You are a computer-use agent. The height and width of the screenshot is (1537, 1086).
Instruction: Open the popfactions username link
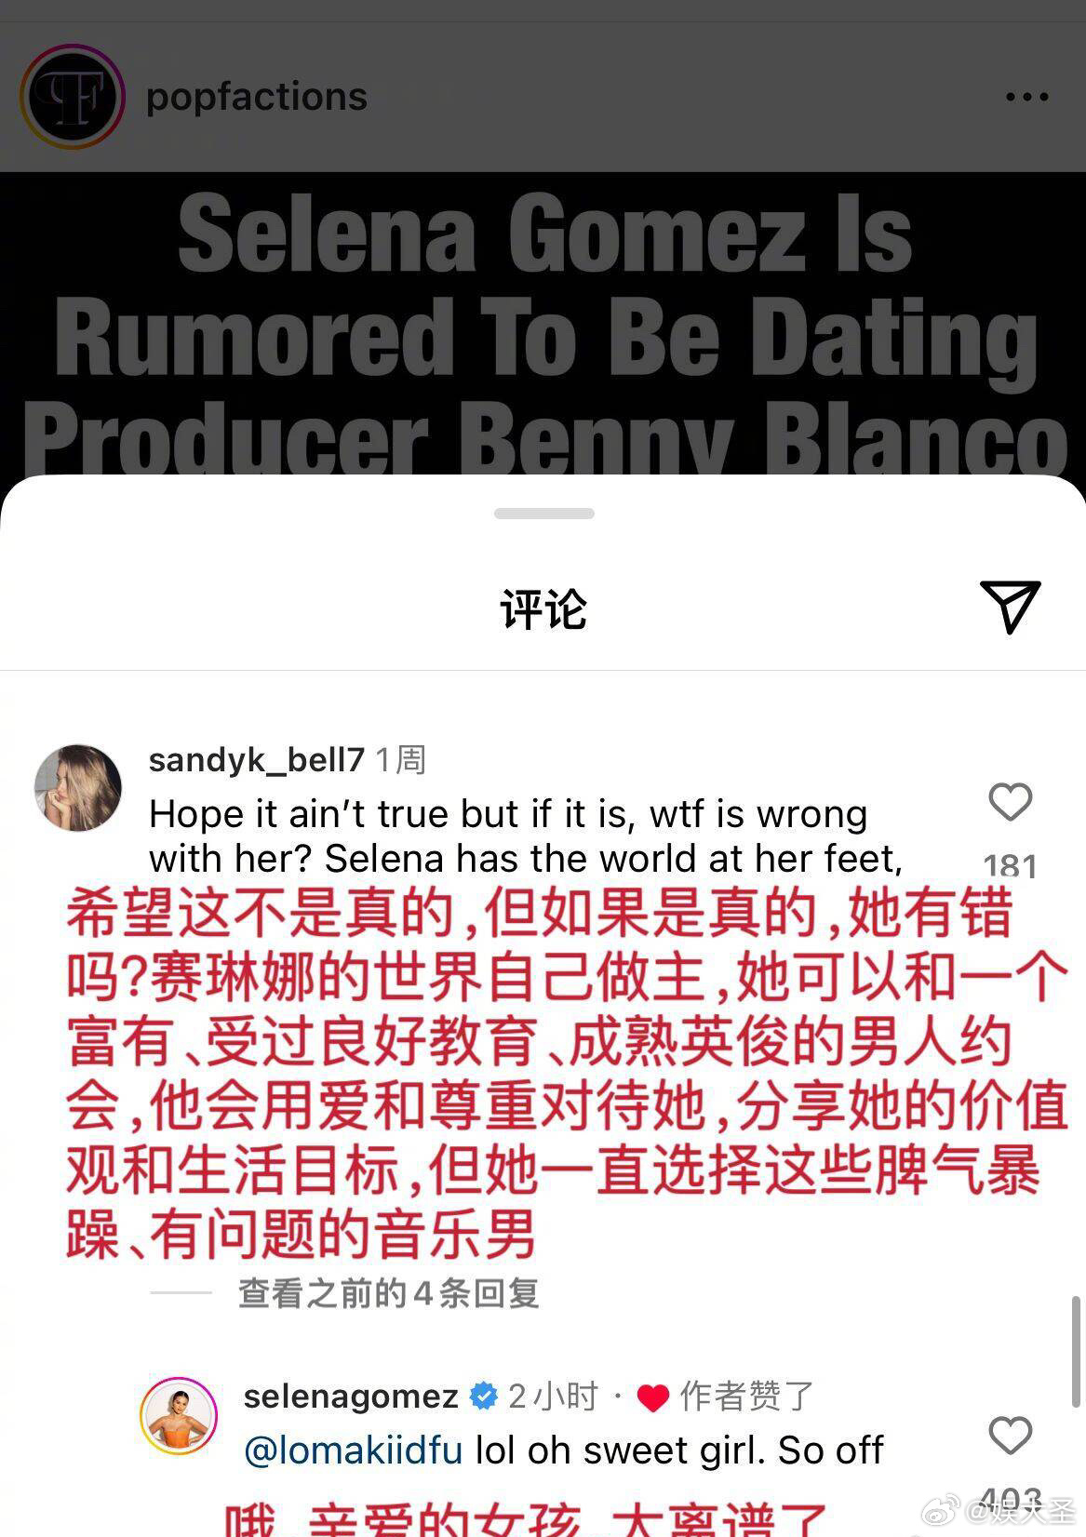(x=257, y=97)
